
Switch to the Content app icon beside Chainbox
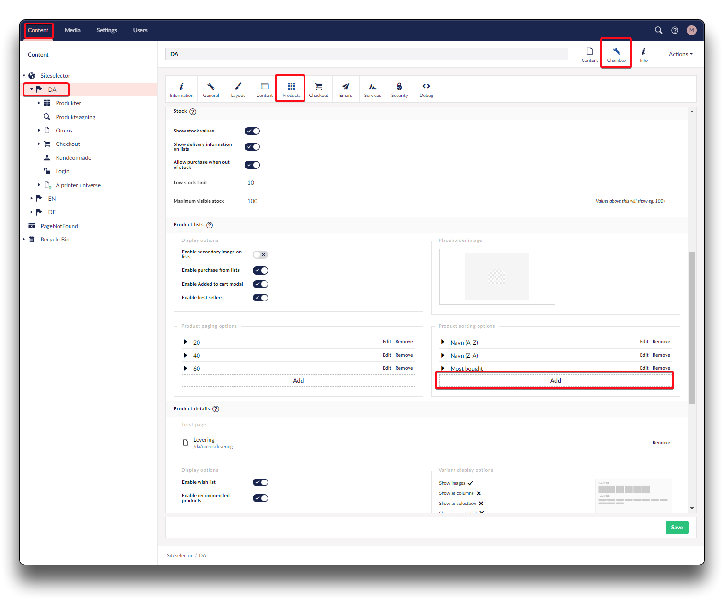coord(590,54)
